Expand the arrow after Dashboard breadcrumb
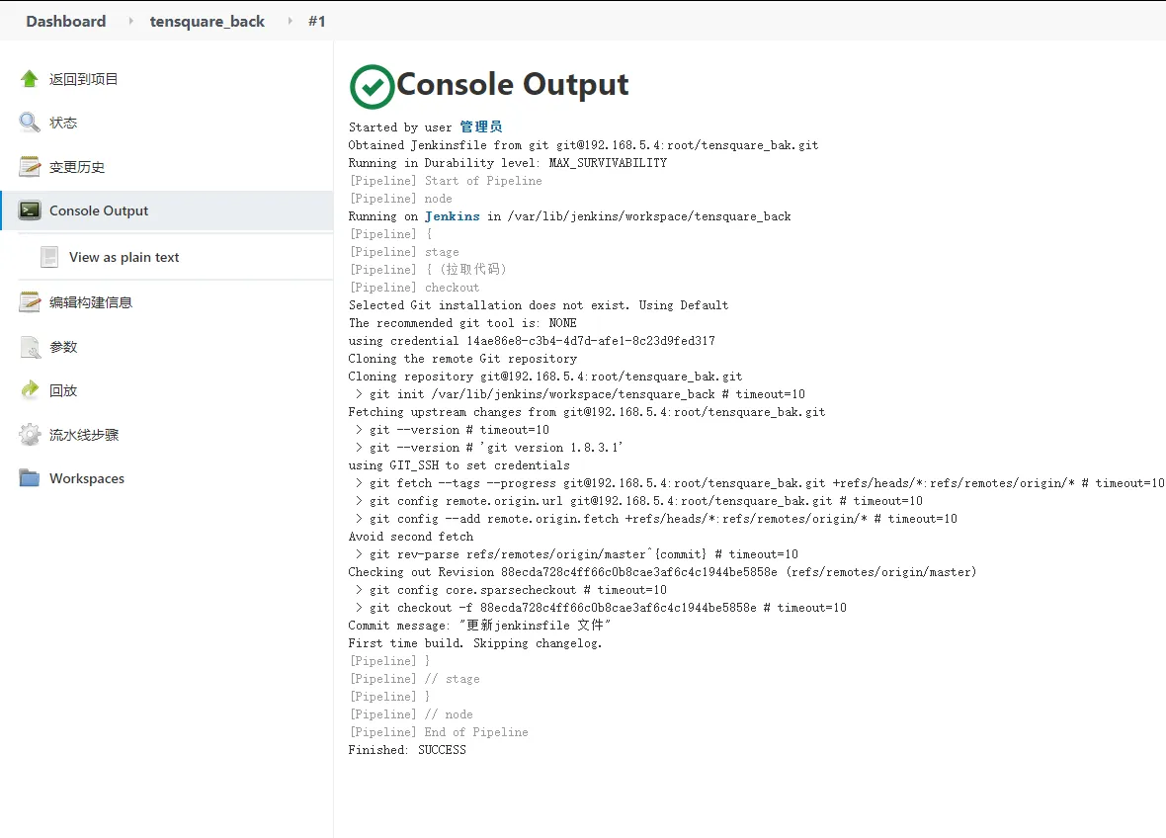 (130, 21)
